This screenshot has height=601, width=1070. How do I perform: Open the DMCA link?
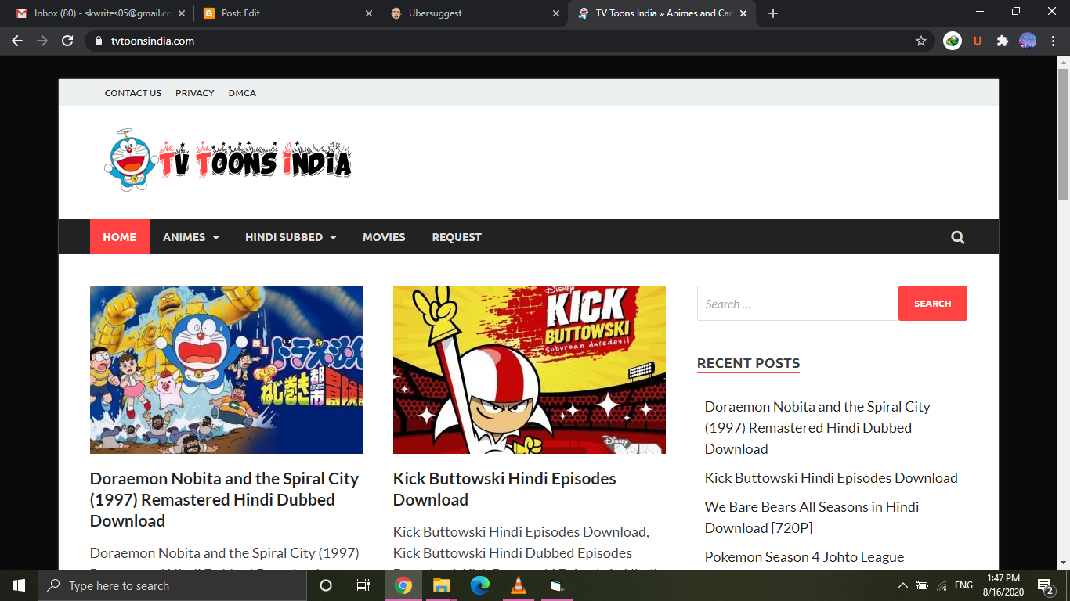(x=242, y=93)
